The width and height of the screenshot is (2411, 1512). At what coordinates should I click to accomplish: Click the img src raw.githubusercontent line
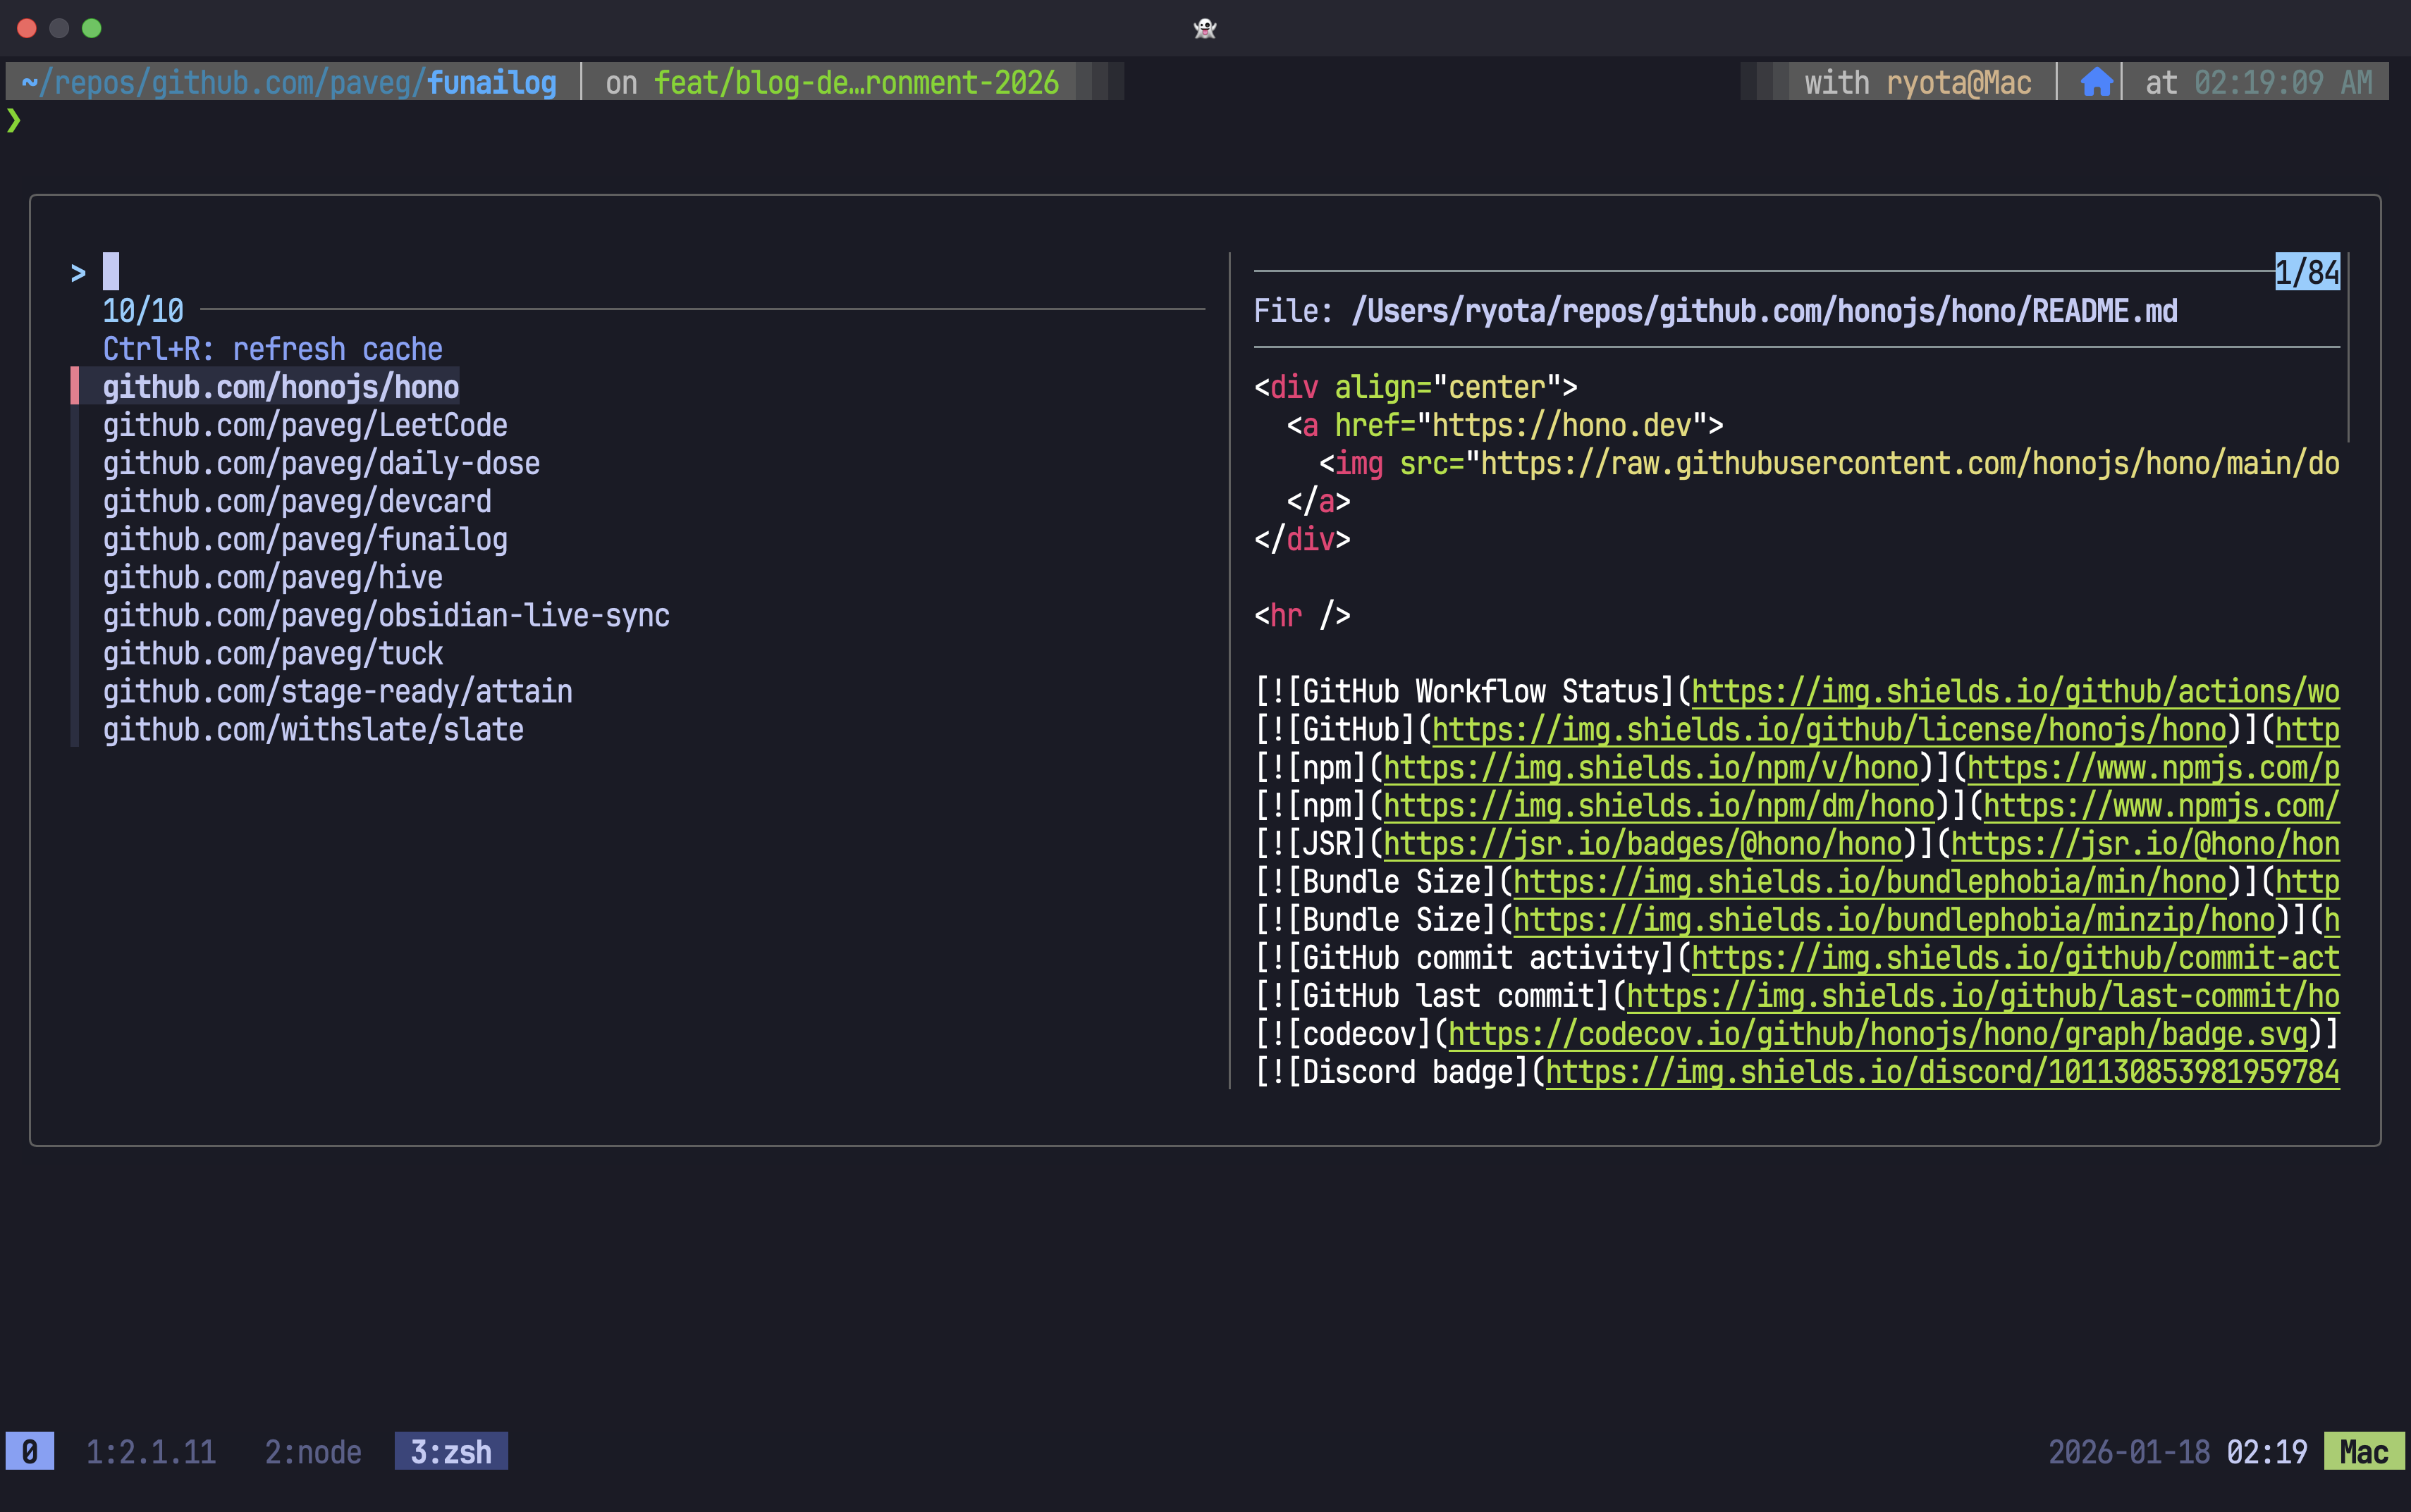point(1829,463)
